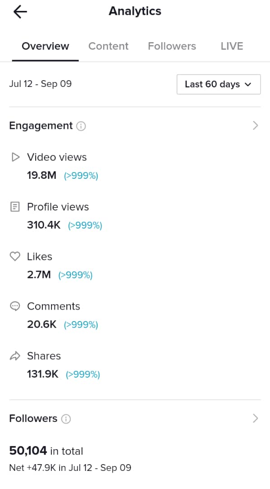Expand Engagement details with chevron

[x=256, y=126]
